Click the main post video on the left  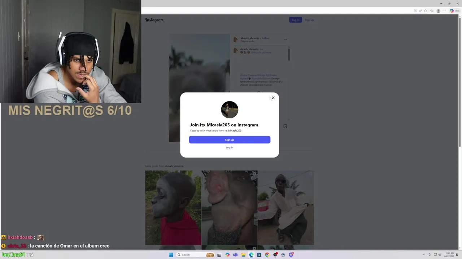coord(199,88)
